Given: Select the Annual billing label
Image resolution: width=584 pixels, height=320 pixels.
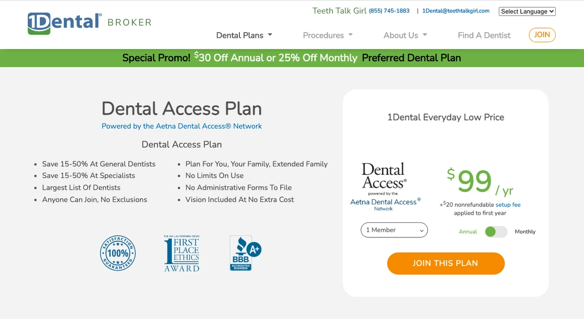Looking at the screenshot, I should point(468,232).
